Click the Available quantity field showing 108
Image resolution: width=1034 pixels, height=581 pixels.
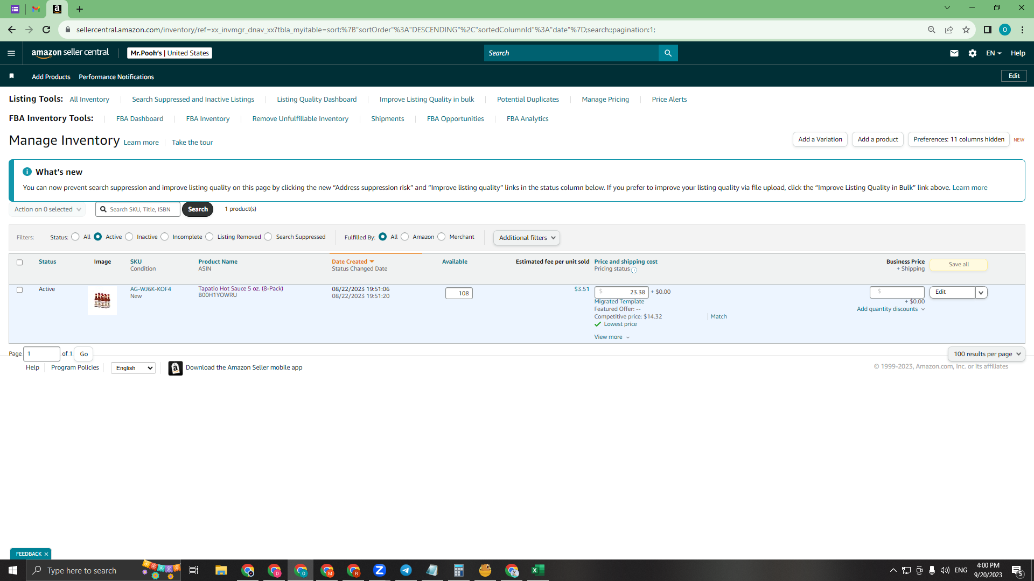pos(459,293)
